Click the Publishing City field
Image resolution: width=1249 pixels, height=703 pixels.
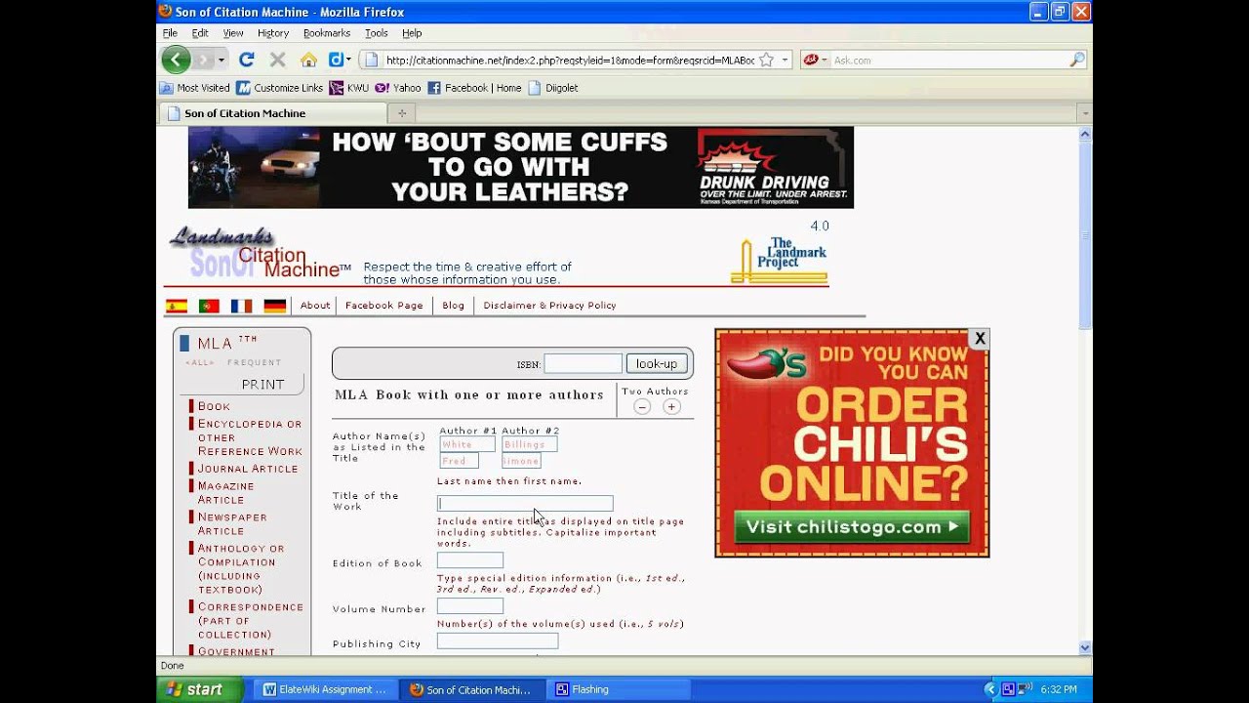pos(498,641)
